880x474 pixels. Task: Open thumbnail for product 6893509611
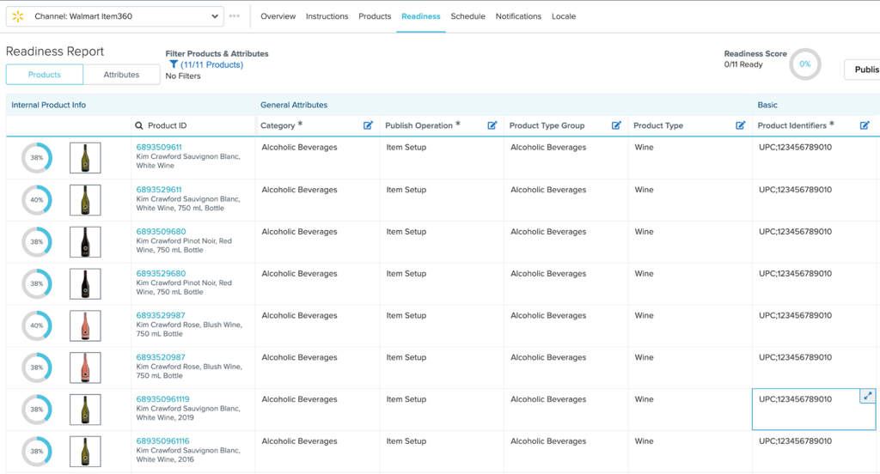[85, 158]
